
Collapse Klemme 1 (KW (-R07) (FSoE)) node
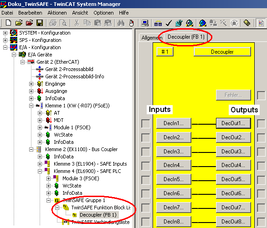tap(31, 106)
